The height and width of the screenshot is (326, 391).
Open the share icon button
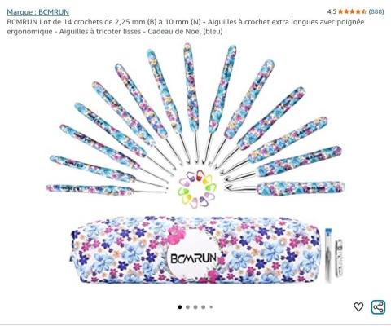378,307
